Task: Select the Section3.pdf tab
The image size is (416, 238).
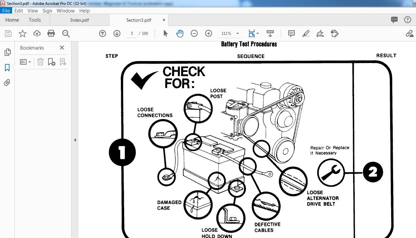Action: click(x=139, y=20)
